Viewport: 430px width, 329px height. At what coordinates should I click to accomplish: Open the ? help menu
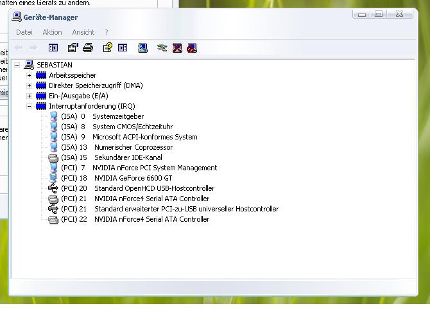(107, 32)
